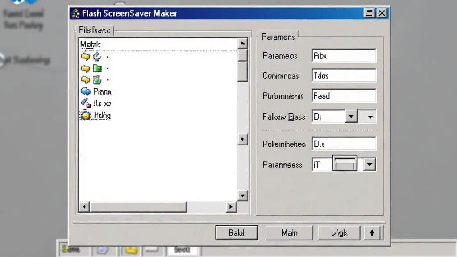
Task: Click the green document icon in the third row
Action: 97,79
